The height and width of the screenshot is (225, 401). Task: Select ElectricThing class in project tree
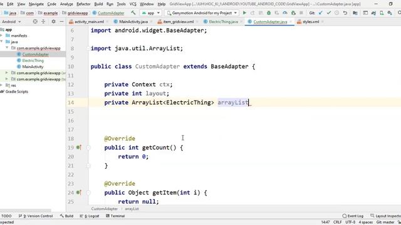point(33,61)
